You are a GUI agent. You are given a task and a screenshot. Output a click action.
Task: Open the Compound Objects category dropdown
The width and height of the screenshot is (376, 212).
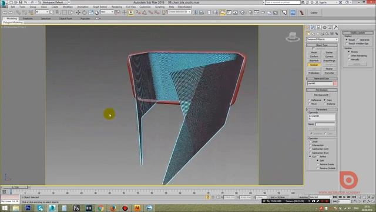(x=322, y=39)
